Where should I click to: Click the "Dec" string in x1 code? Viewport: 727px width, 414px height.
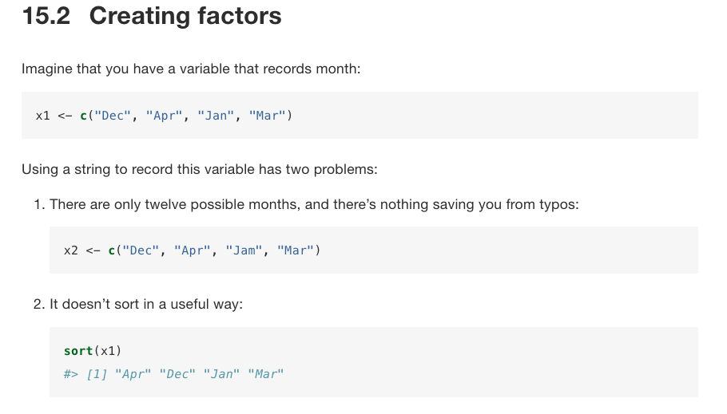point(113,116)
